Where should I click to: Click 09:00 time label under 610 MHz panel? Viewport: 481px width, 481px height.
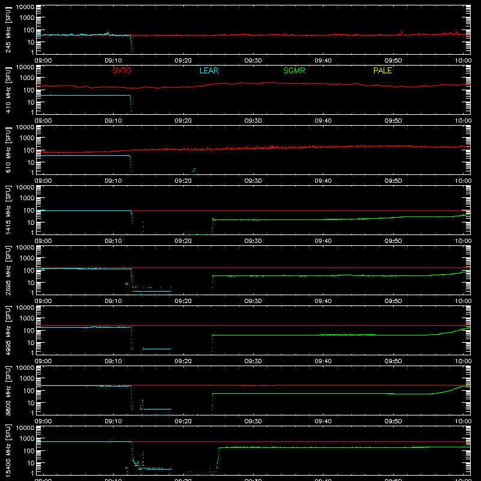(x=43, y=181)
